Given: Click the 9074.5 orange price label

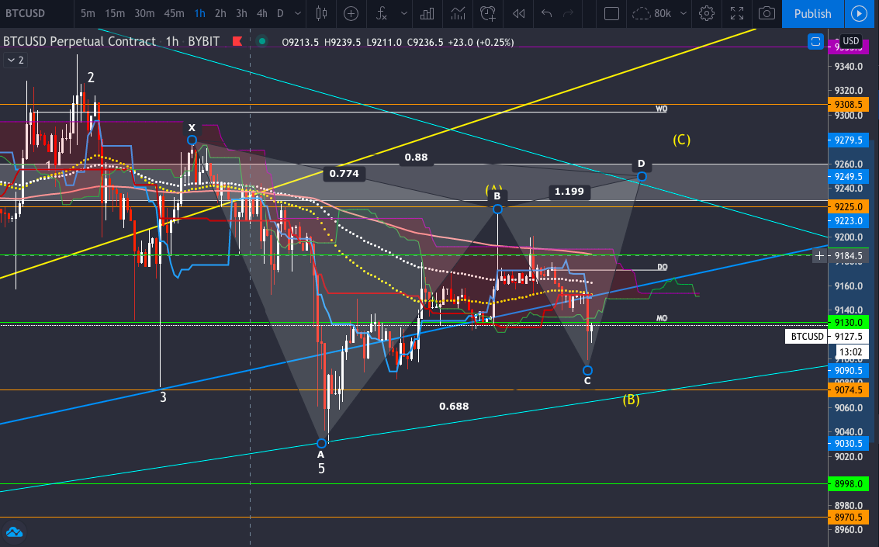Looking at the screenshot, I should 848,390.
